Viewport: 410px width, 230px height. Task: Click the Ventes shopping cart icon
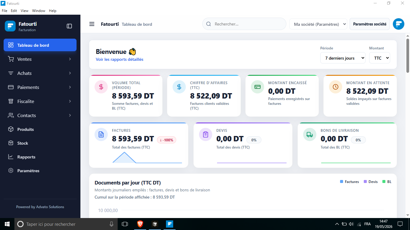pos(11,59)
